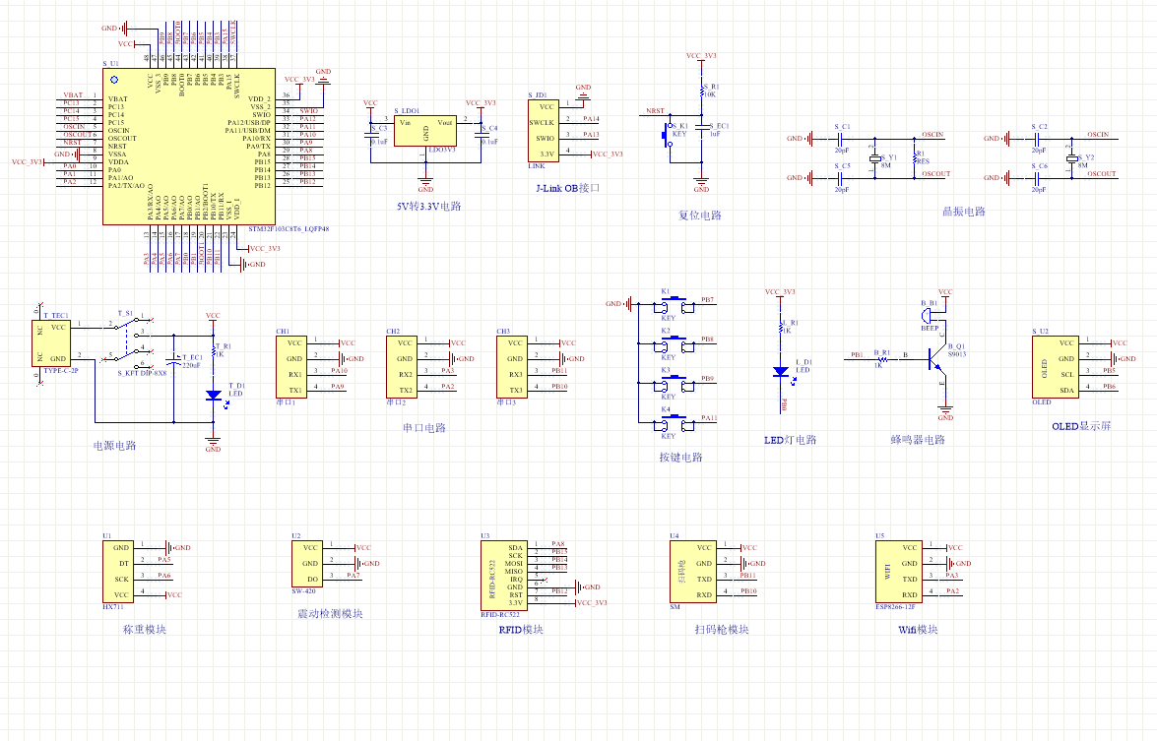The image size is (1157, 741).
Task: Click the TYPE-C-2P power connector
Action: pos(54,342)
